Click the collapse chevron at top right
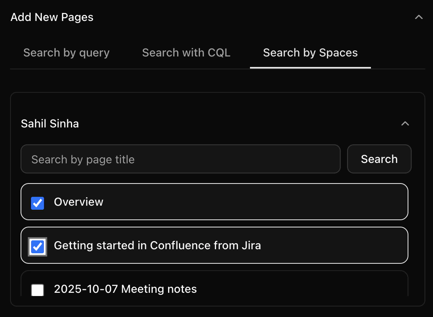The width and height of the screenshot is (433, 317). [418, 17]
